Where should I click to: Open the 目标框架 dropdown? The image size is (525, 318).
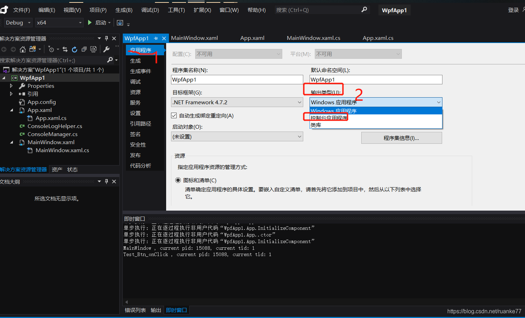click(299, 102)
